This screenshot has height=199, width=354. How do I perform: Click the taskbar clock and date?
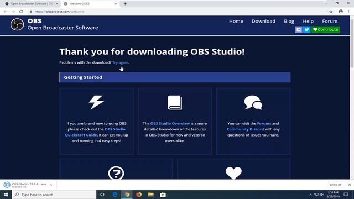click(333, 195)
